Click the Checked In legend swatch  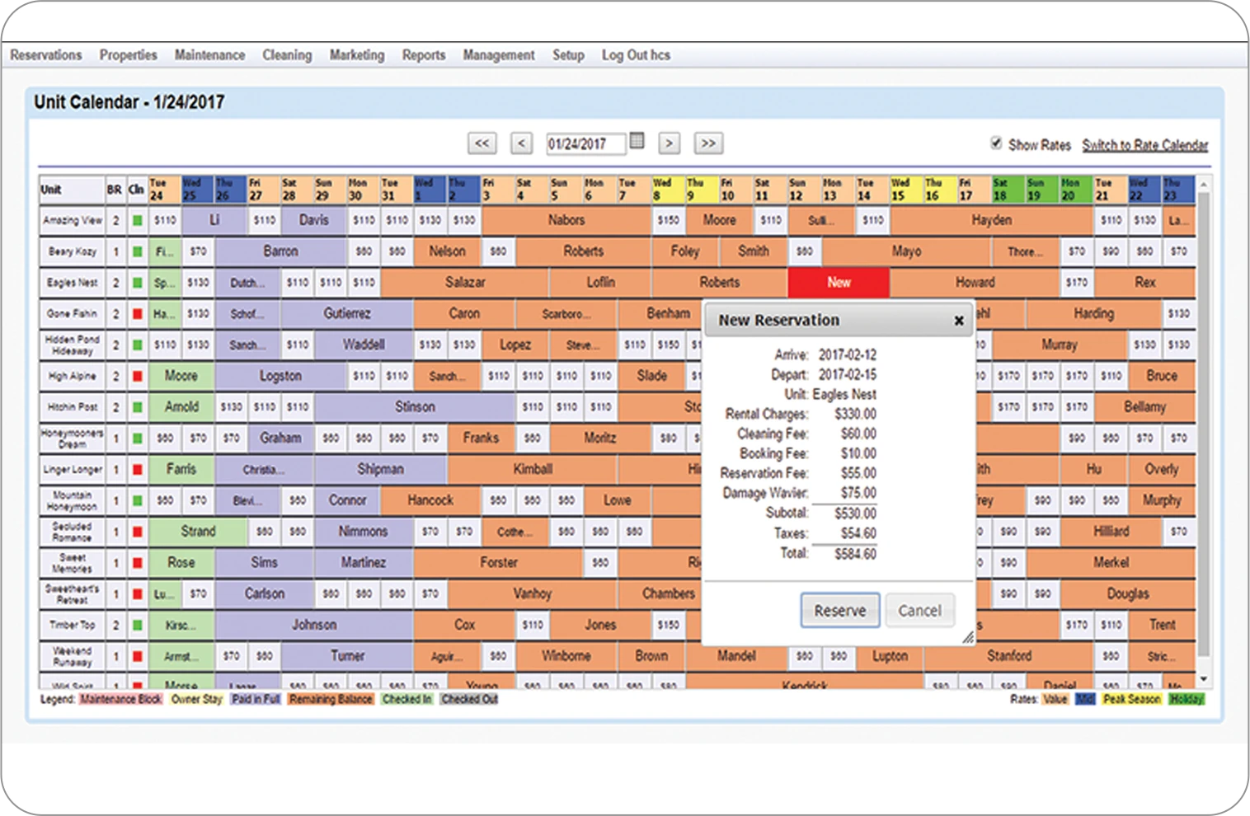pyautogui.click(x=406, y=699)
